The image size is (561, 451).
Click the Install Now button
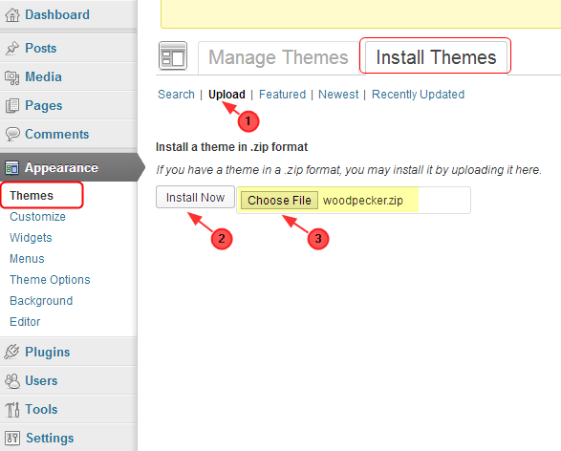coord(195,198)
